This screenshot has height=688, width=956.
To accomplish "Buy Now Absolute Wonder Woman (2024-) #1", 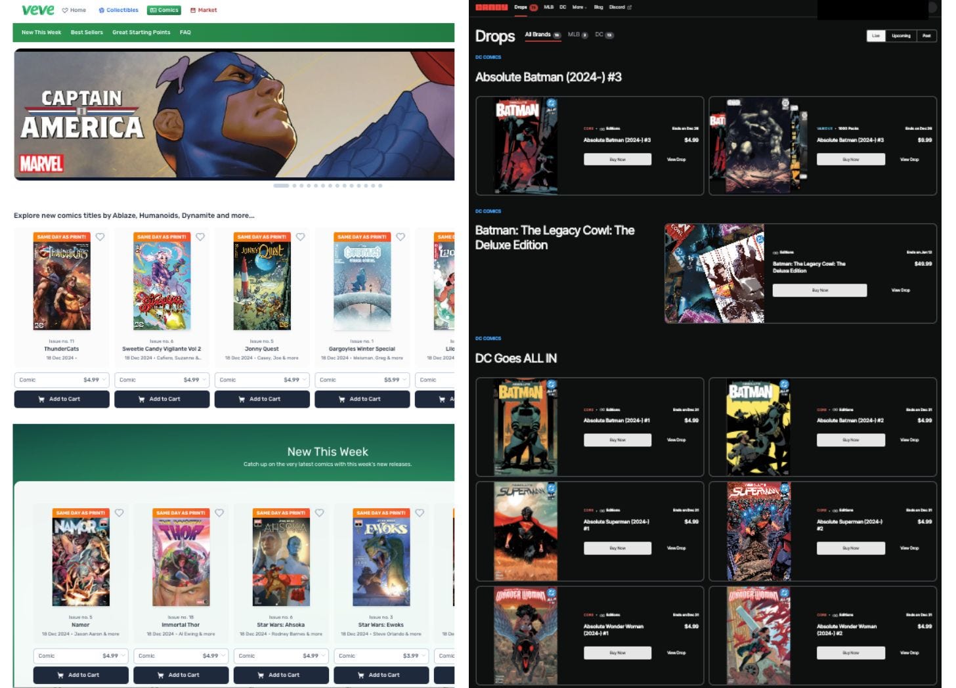I will click(x=617, y=653).
